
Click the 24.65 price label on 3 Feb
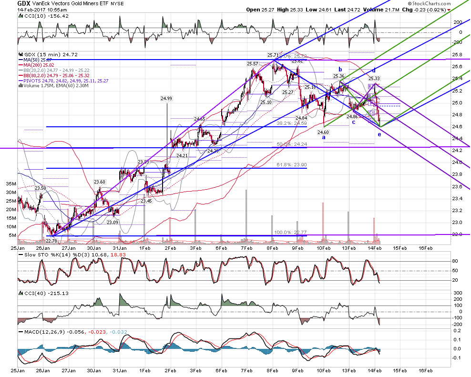199,119
